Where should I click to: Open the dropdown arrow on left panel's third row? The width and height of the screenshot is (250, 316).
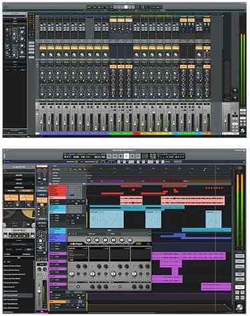pyautogui.click(x=33, y=184)
